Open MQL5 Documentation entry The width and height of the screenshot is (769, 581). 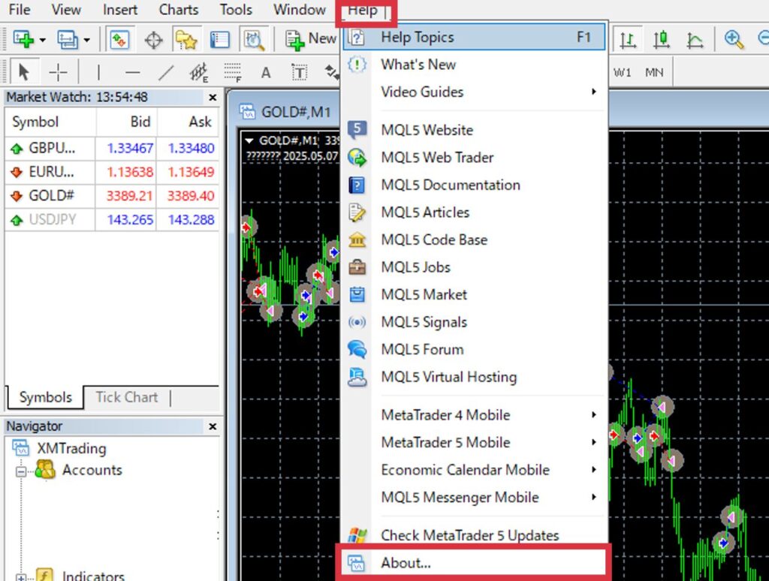(x=475, y=185)
